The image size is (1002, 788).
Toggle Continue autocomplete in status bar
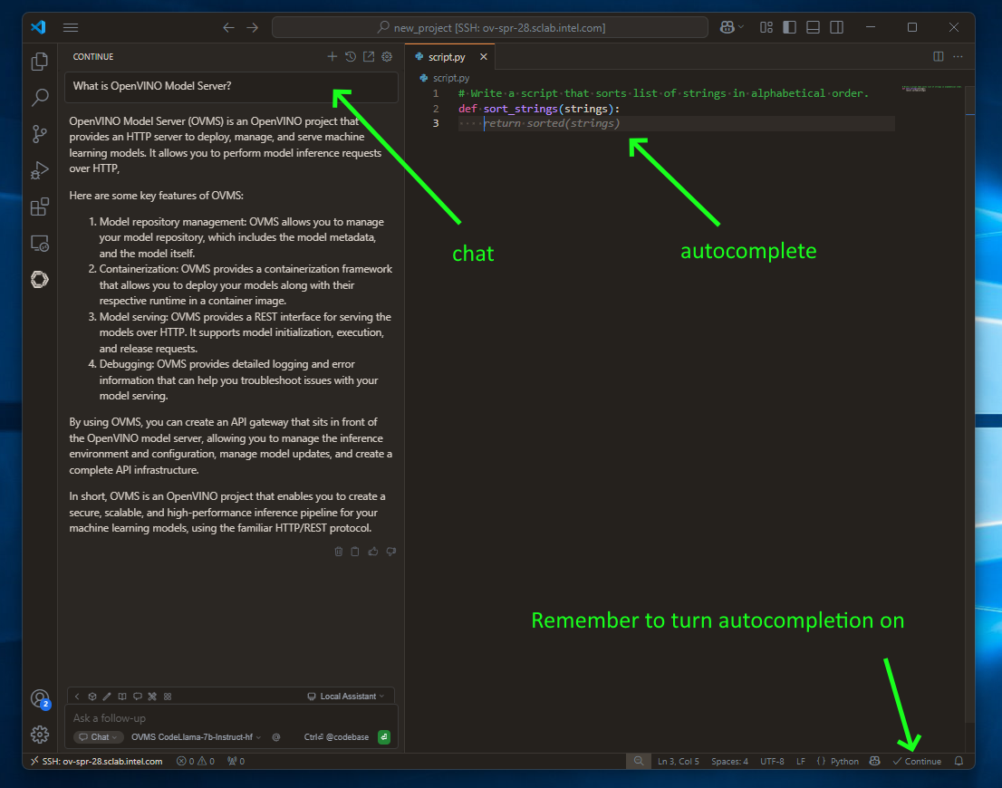coord(917,762)
